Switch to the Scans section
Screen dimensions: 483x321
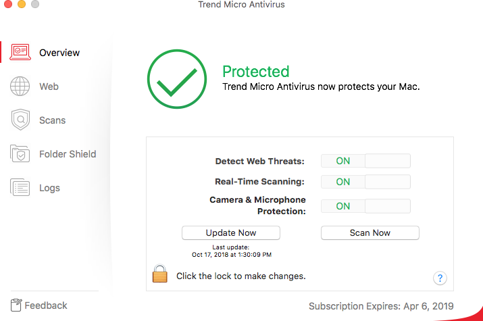coord(52,120)
